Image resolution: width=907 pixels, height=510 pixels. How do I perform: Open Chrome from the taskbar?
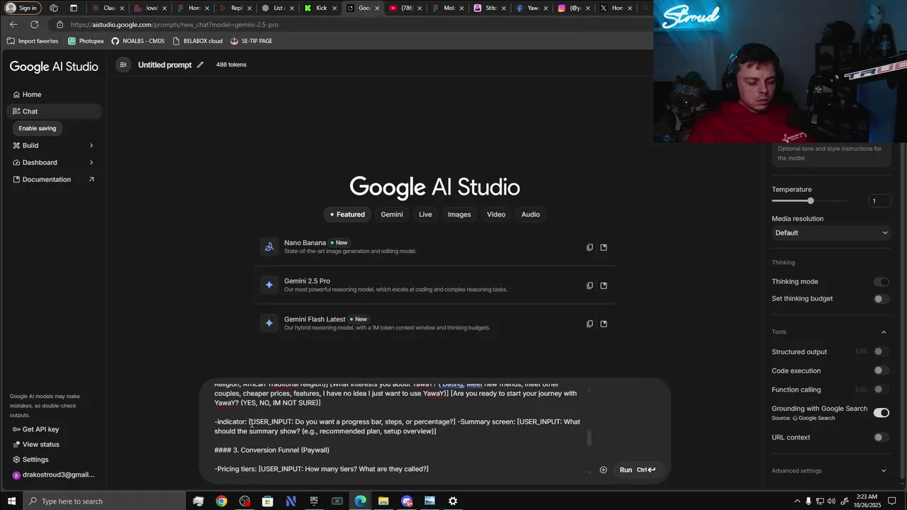(x=222, y=501)
